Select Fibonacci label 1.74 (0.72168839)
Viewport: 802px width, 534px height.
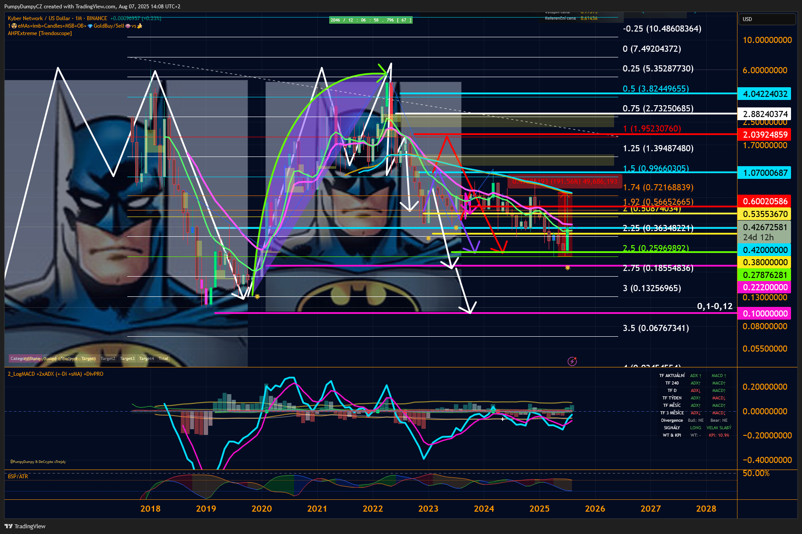pyautogui.click(x=658, y=187)
